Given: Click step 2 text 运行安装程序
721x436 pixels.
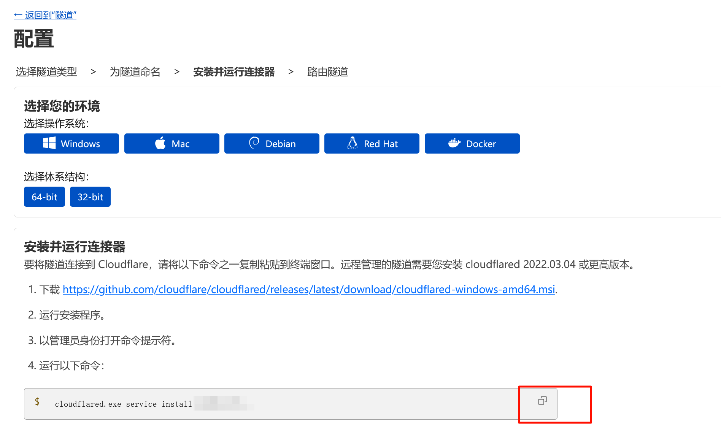Looking at the screenshot, I should coord(72,315).
